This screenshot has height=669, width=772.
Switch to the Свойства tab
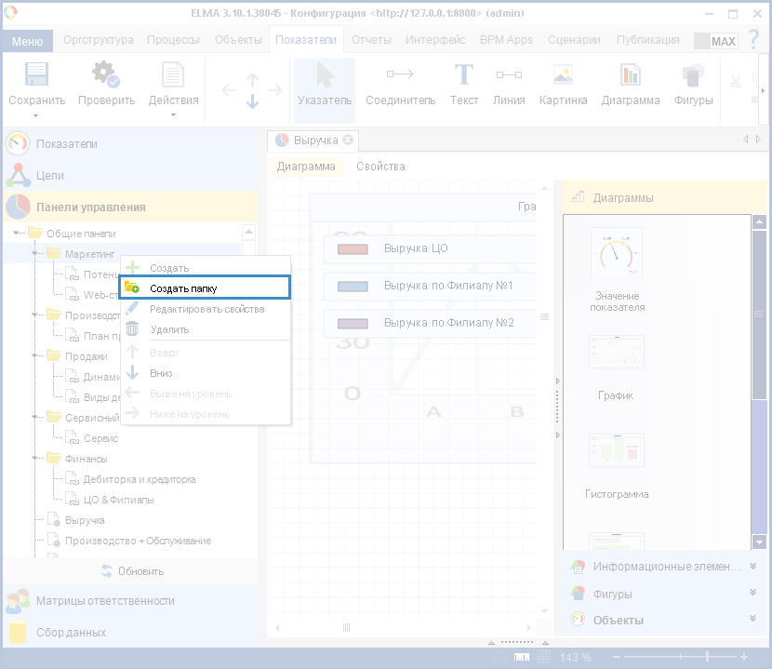point(380,167)
